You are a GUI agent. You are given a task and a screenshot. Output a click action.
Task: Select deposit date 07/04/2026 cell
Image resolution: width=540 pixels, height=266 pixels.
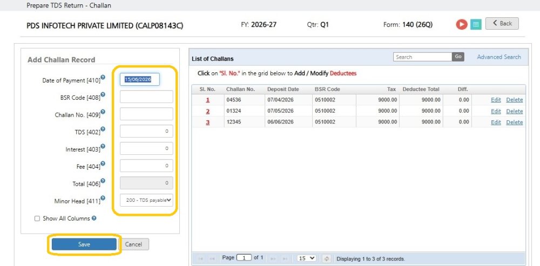[288, 100]
